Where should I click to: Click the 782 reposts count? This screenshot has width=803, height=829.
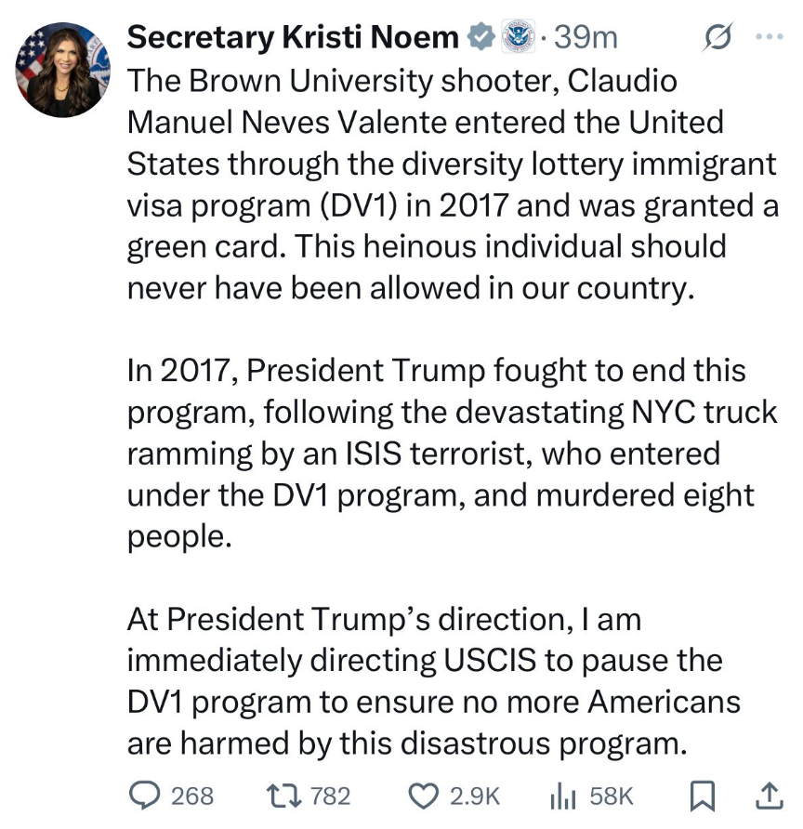tap(330, 796)
